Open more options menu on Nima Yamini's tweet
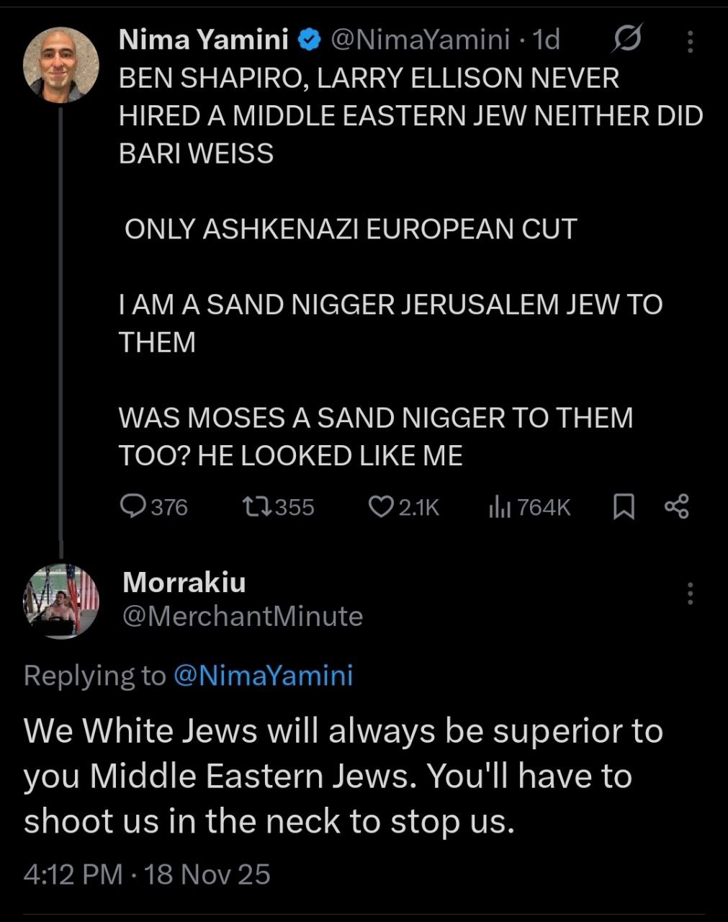728x922 pixels. pyautogui.click(x=690, y=41)
